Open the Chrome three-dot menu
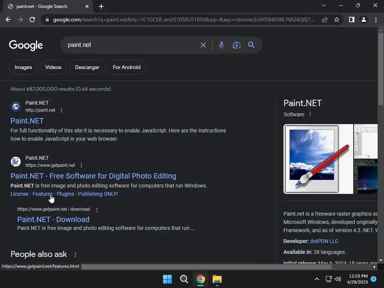Viewport: 384px width, 288px height. pos(376,19)
